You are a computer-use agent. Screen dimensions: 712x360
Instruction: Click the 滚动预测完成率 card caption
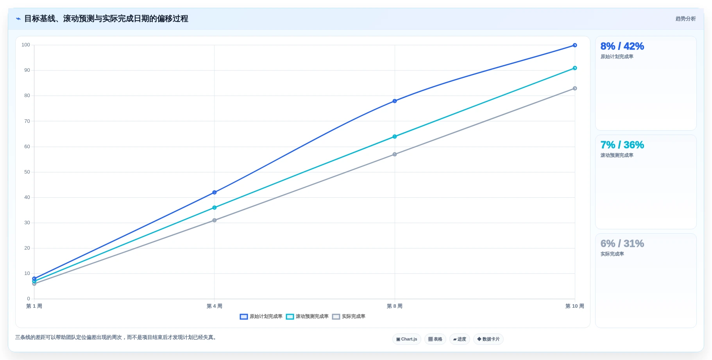pos(617,155)
